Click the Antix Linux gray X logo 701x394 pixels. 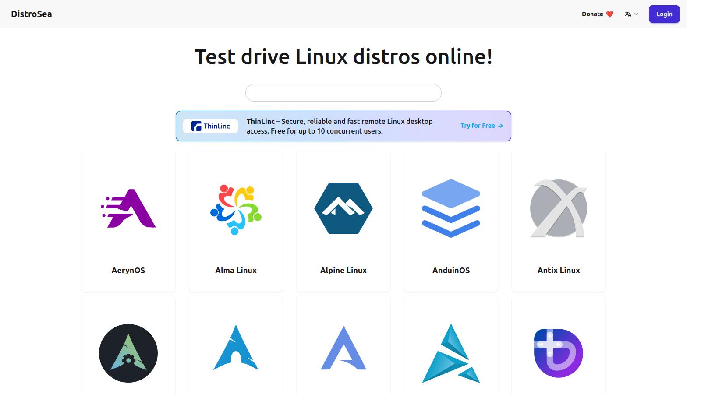pos(559,208)
